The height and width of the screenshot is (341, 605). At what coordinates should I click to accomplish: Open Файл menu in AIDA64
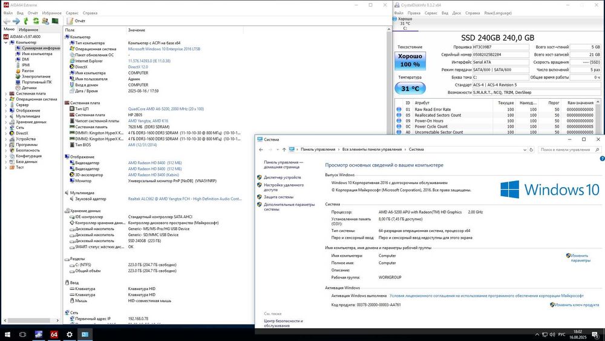(x=8, y=13)
